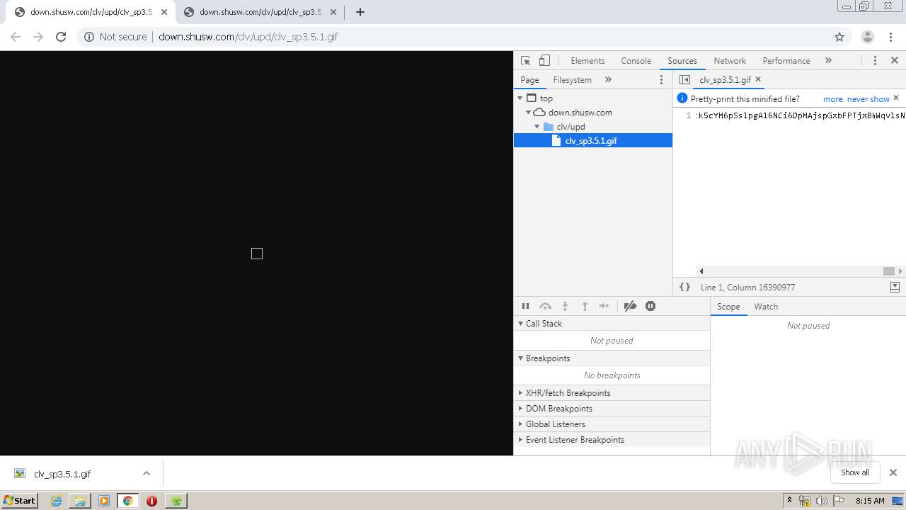Open the Chrome profile avatar
Viewport: 906px width, 510px height.
[x=867, y=37]
